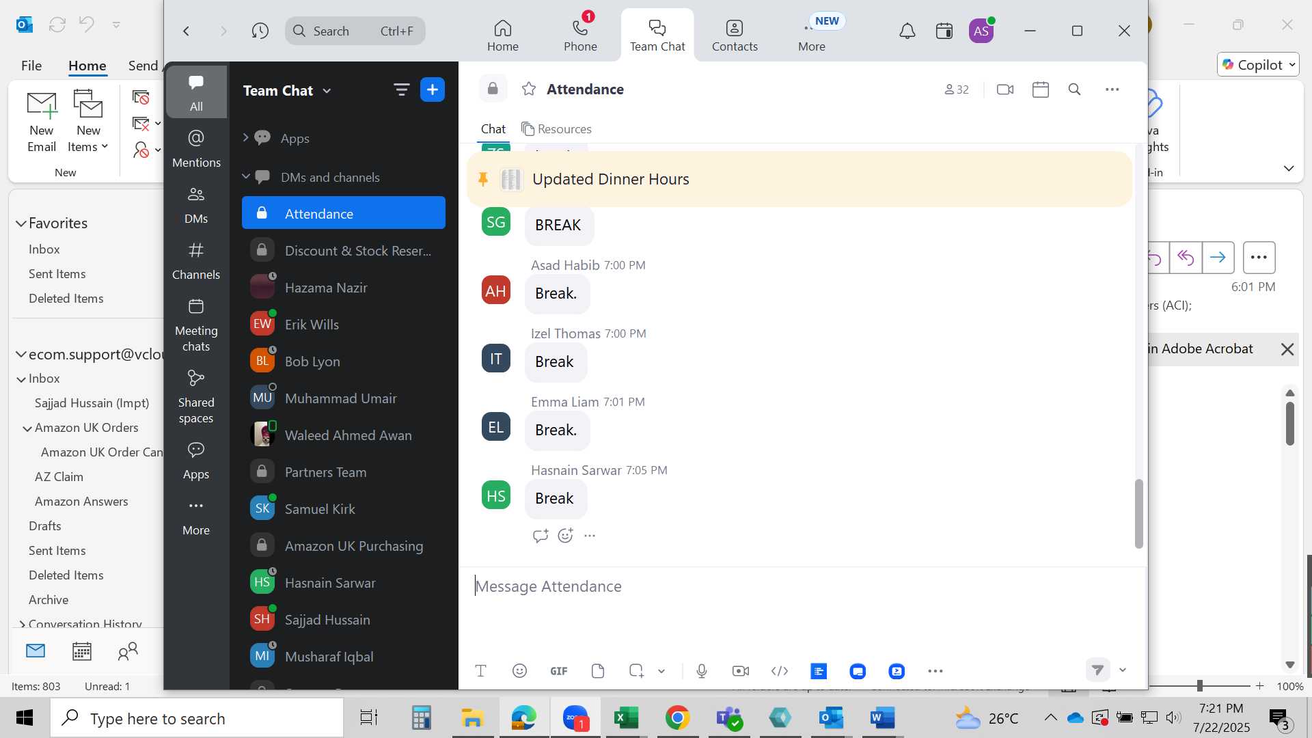Open Excel from the Windows taskbar
Viewport: 1312px width, 738px height.
(x=626, y=718)
